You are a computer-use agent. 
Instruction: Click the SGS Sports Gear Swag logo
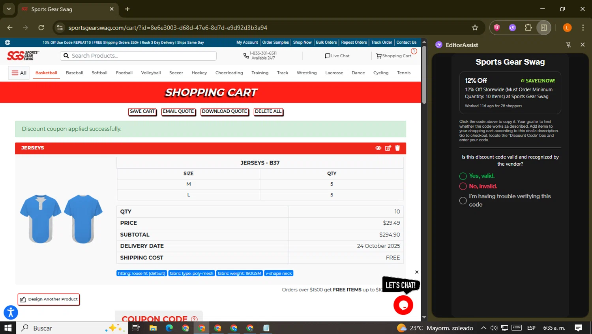click(x=23, y=56)
